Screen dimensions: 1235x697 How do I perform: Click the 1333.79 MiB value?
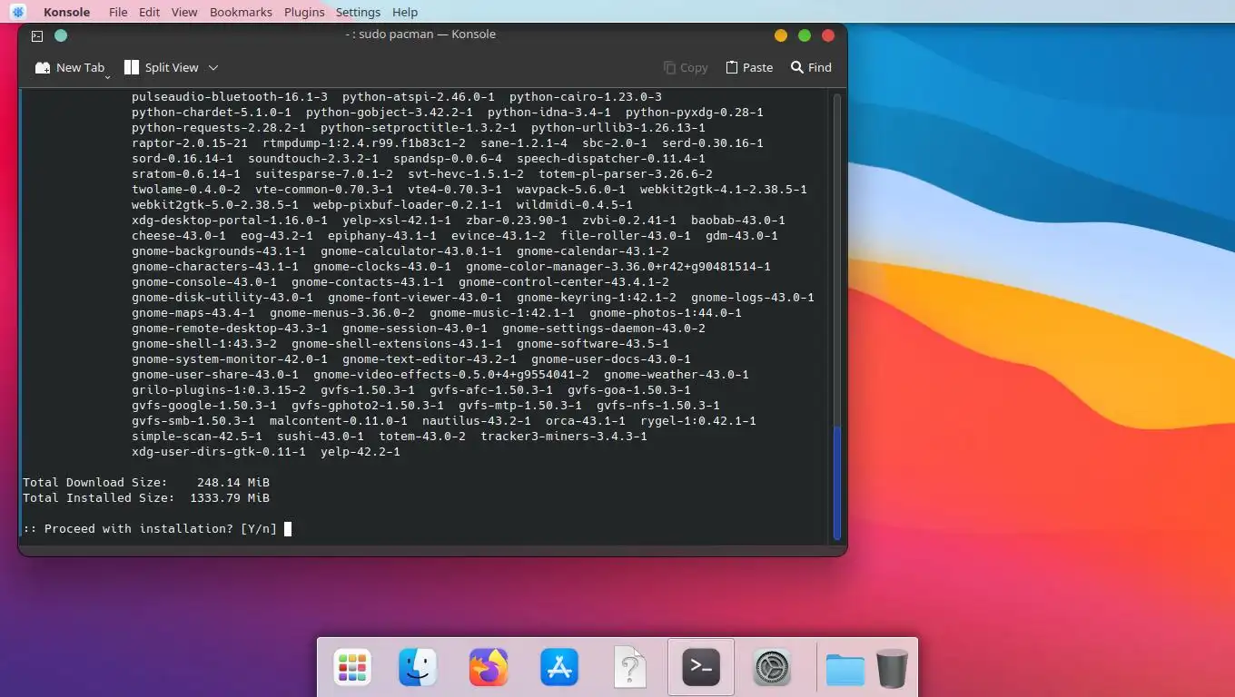click(230, 497)
